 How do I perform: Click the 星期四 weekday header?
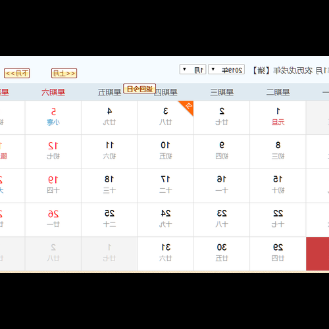coord(166,92)
